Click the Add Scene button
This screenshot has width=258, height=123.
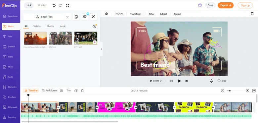coord(49,91)
